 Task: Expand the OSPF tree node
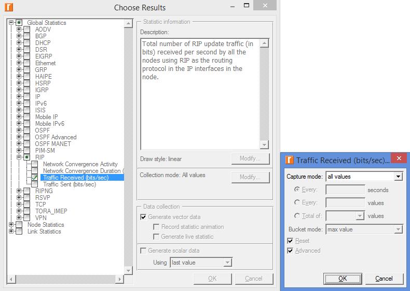point(19,130)
